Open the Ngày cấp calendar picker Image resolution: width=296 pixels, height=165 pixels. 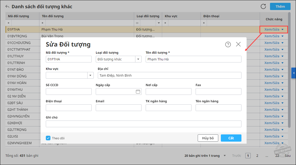pyautogui.click(x=138, y=92)
